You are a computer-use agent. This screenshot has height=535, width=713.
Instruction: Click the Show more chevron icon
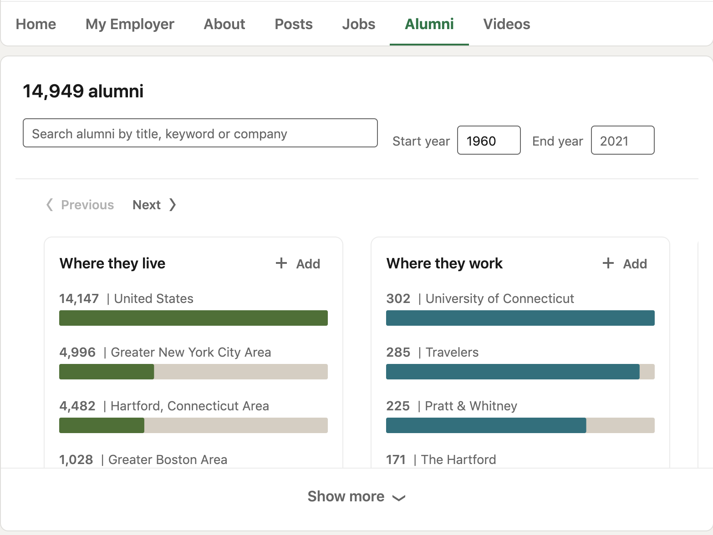pyautogui.click(x=399, y=498)
